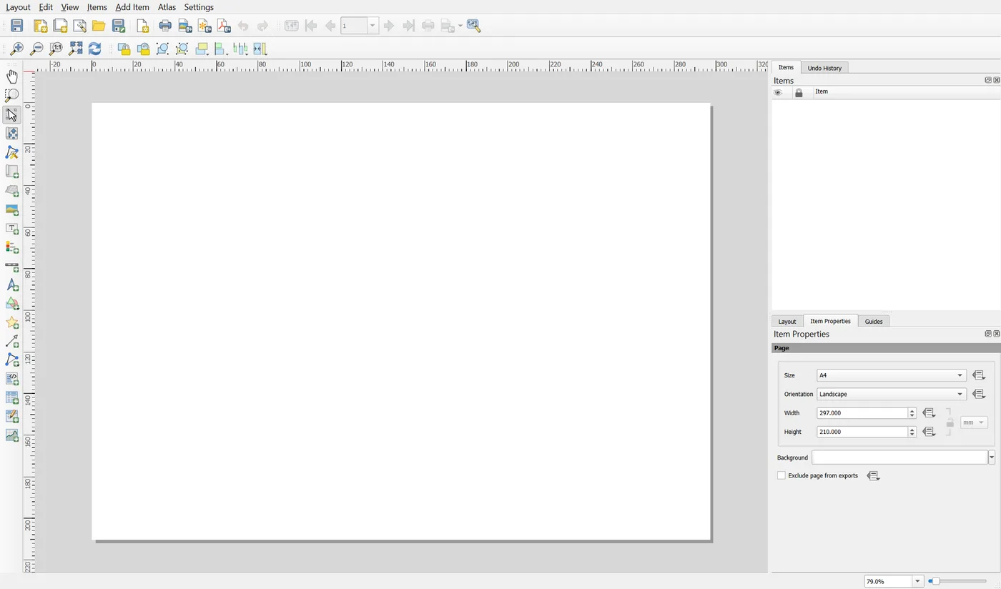Click the Add Attribute Table tool
This screenshot has height=589, width=1001.
click(12, 398)
